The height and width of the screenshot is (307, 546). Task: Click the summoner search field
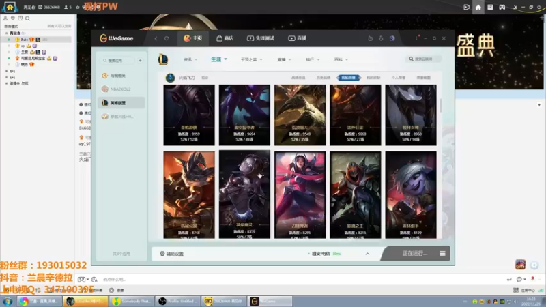[x=423, y=59]
